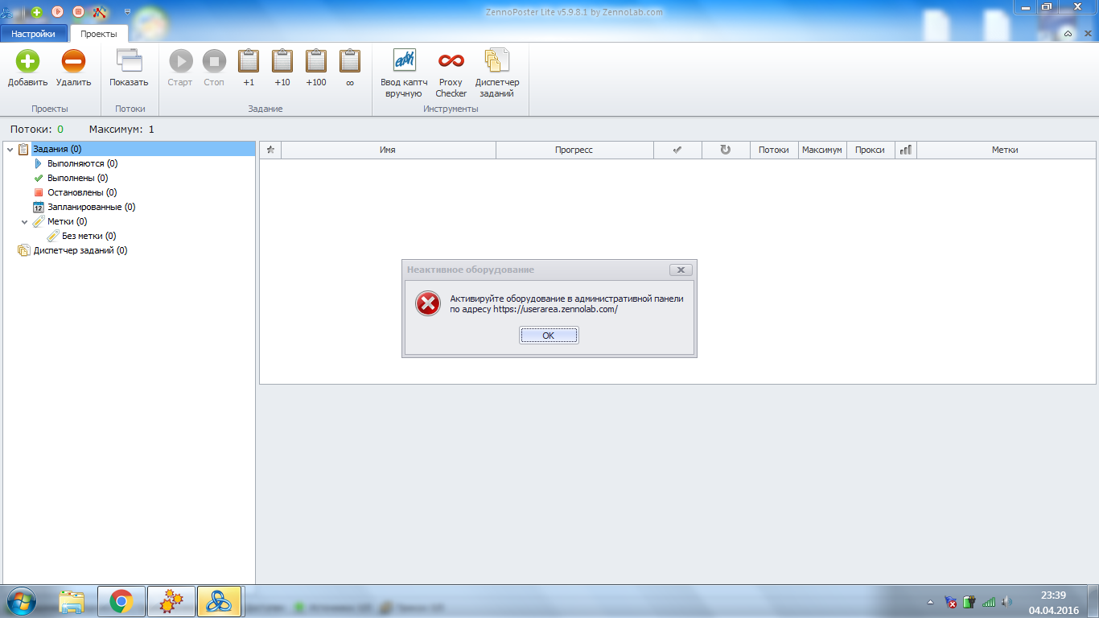Click the Метки column header
This screenshot has width=1099, height=618.
point(1006,150)
